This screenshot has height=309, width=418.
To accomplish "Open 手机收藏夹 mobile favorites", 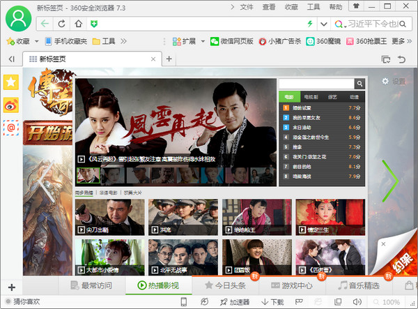I will coord(66,41).
